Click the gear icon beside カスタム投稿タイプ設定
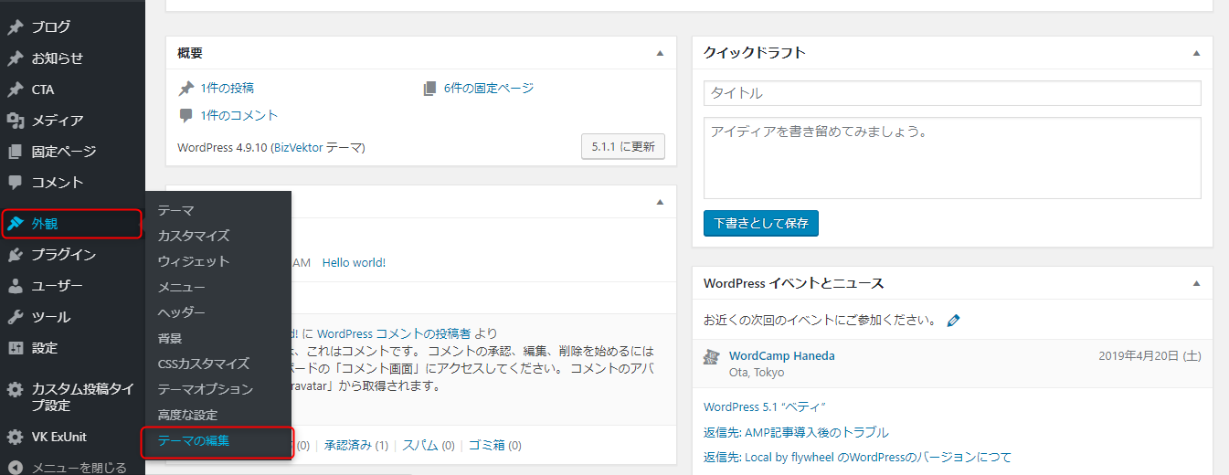The image size is (1229, 475). point(15,390)
